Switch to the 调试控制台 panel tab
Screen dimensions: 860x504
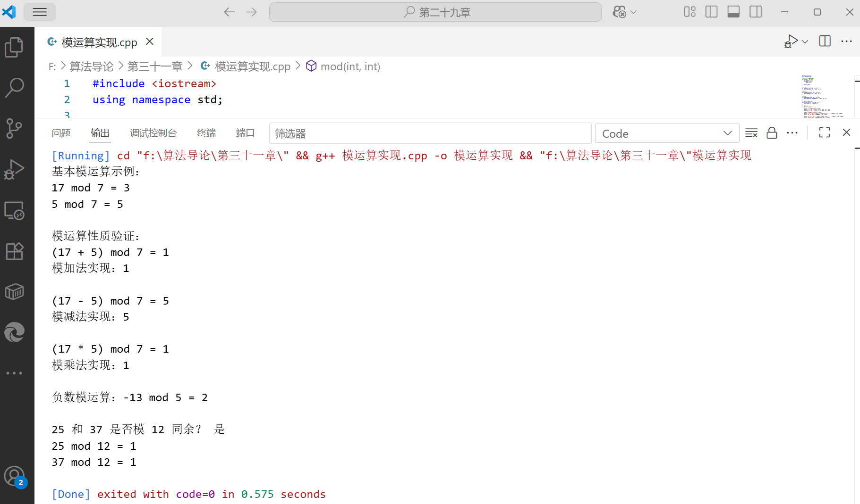pyautogui.click(x=153, y=133)
